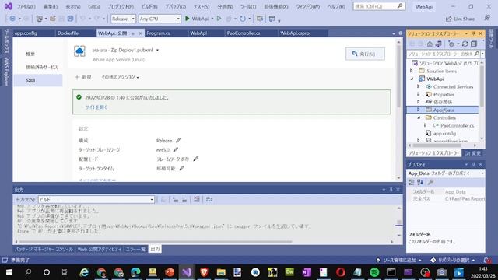The image size is (498, 280).
Task: Click pending changes filter clock icon
Action: click(x=451, y=44)
